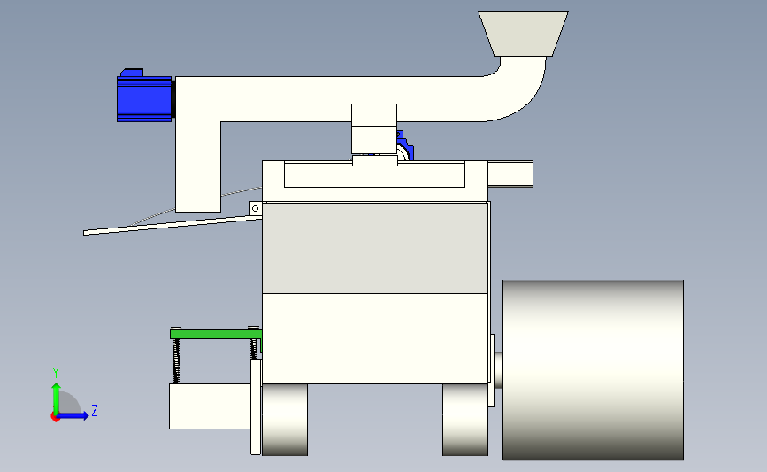Select the block below the springs
Screen dimensions: 767x472
[x=210, y=406]
